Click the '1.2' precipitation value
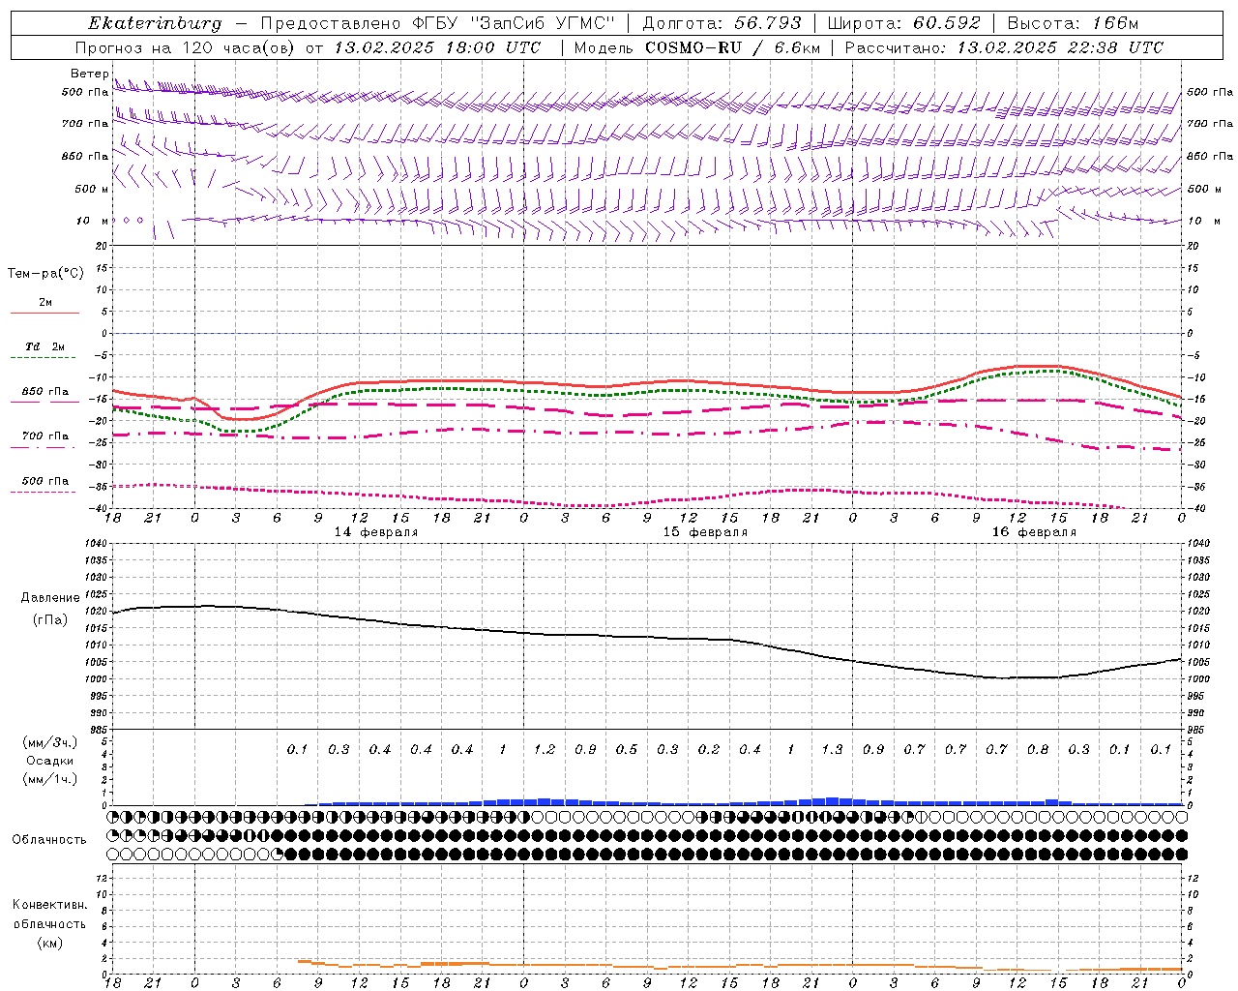The image size is (1238, 991). [x=545, y=749]
